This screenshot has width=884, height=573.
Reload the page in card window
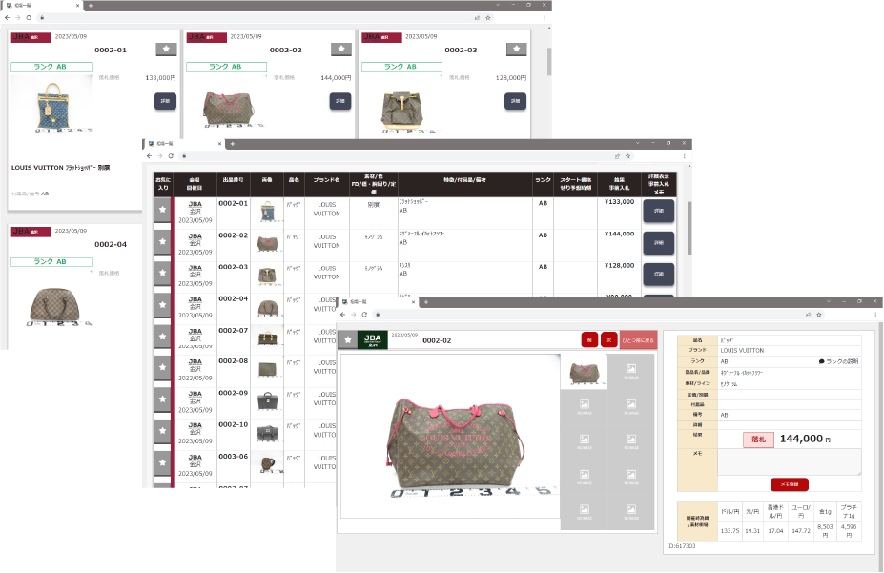click(x=29, y=17)
